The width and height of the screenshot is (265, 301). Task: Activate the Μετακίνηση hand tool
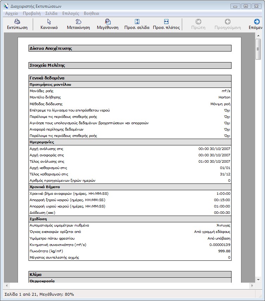pyautogui.click(x=78, y=22)
